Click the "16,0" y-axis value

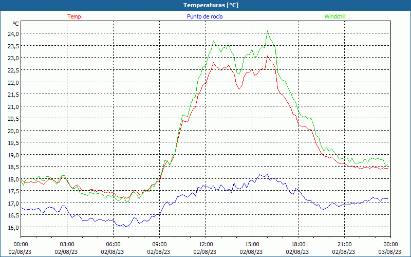(x=13, y=228)
